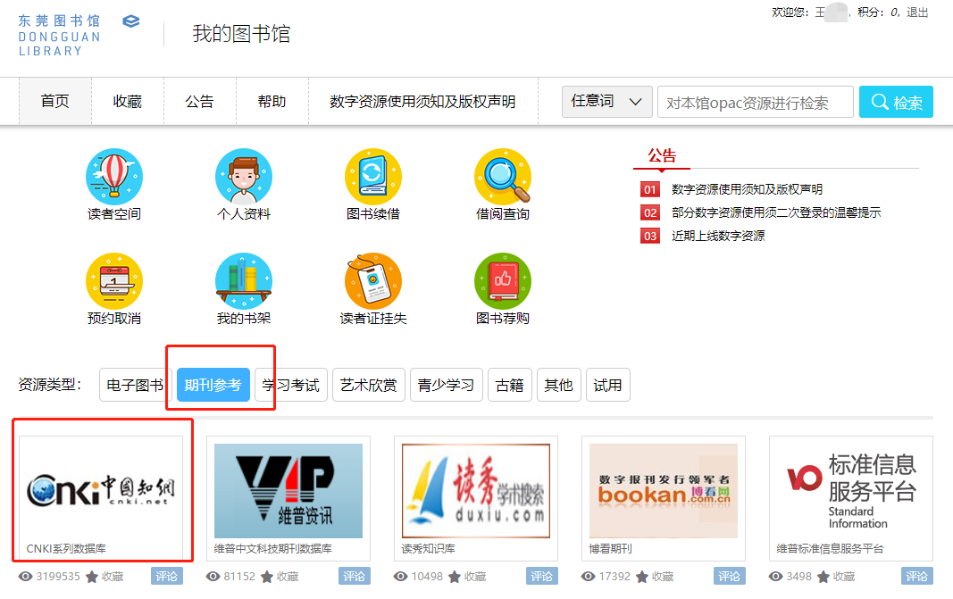Click the eye icon under 读秀知识库
Image resolution: width=953 pixels, height=599 pixels.
point(400,576)
